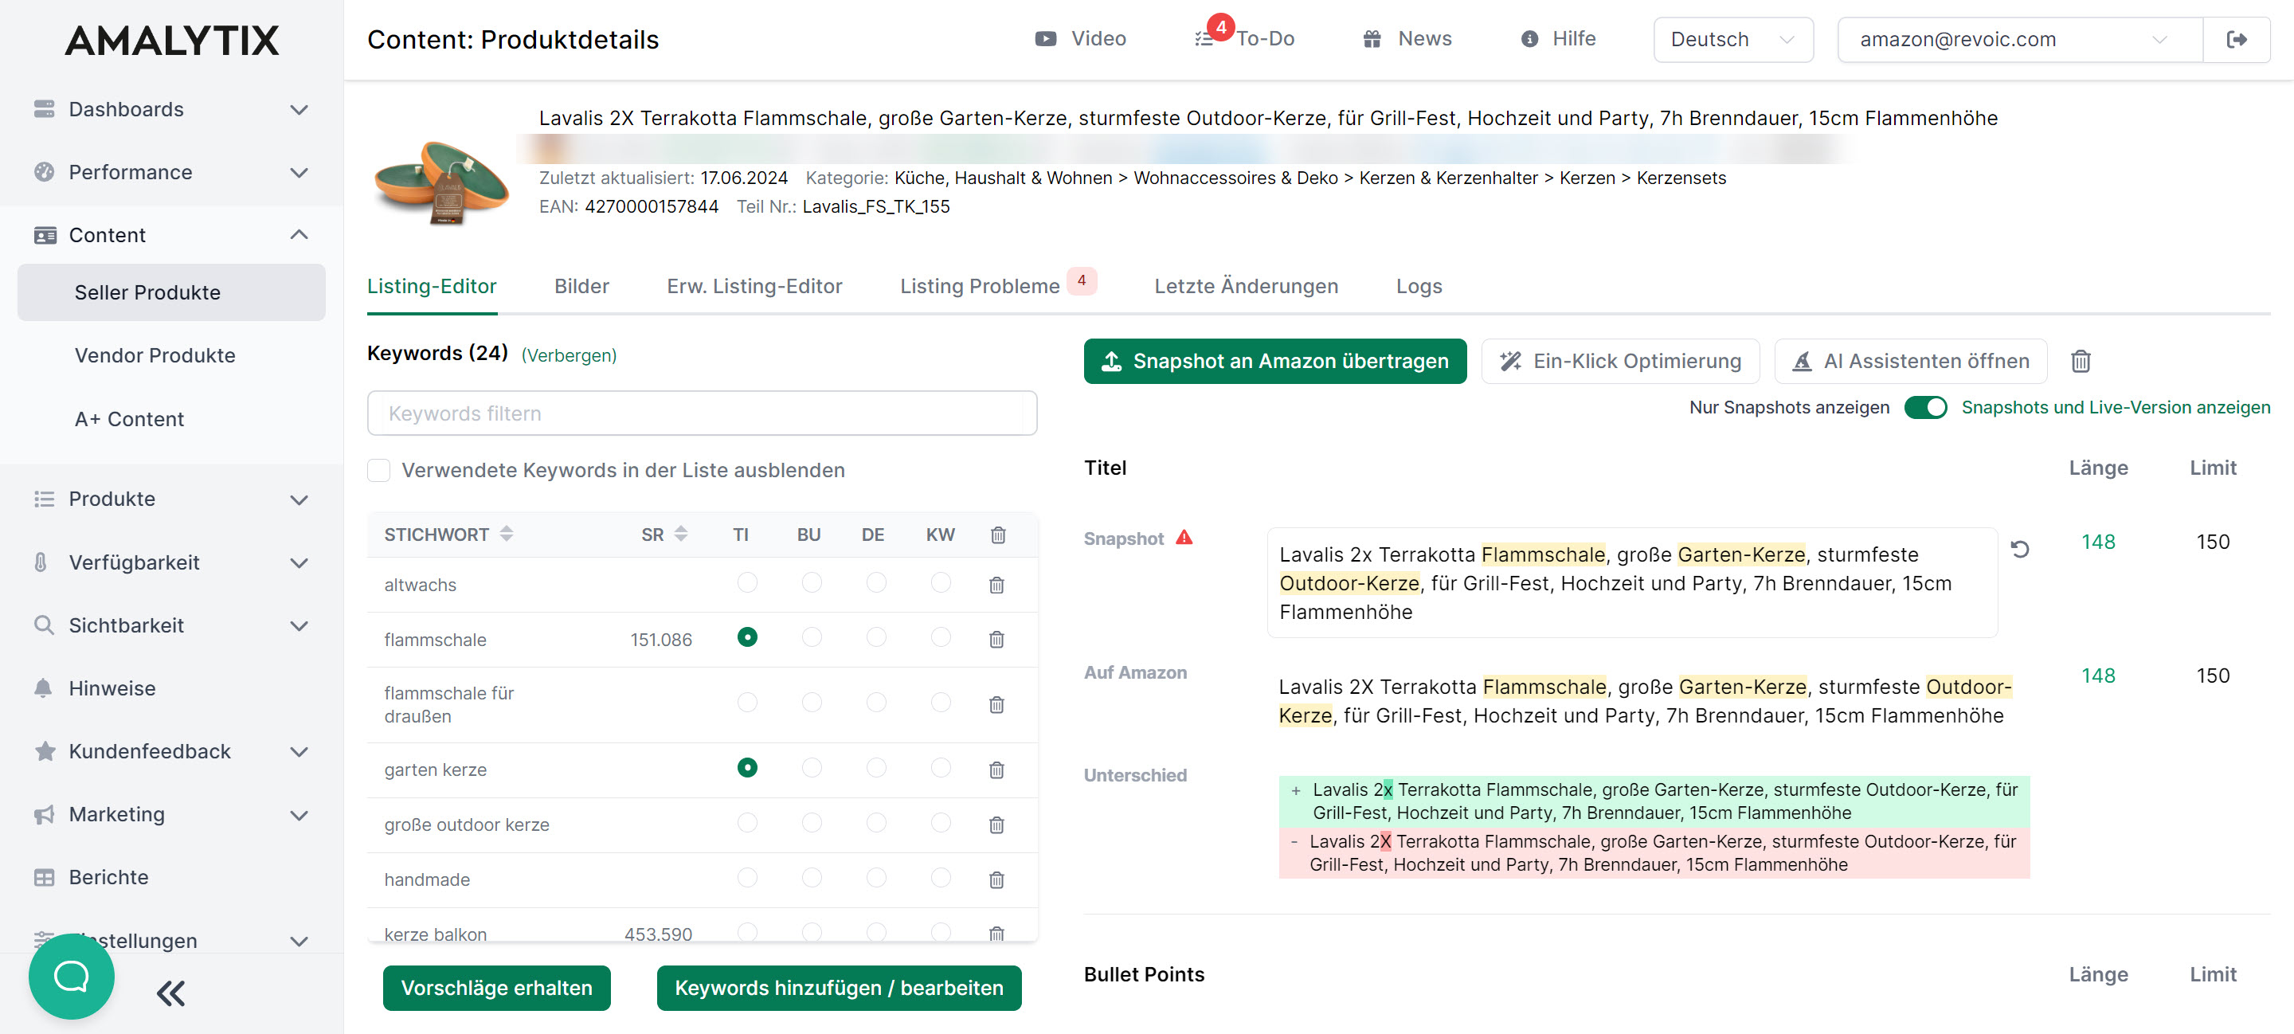
Task: Delete snapshot via trash icon beside AI Assistent
Action: click(x=2081, y=361)
